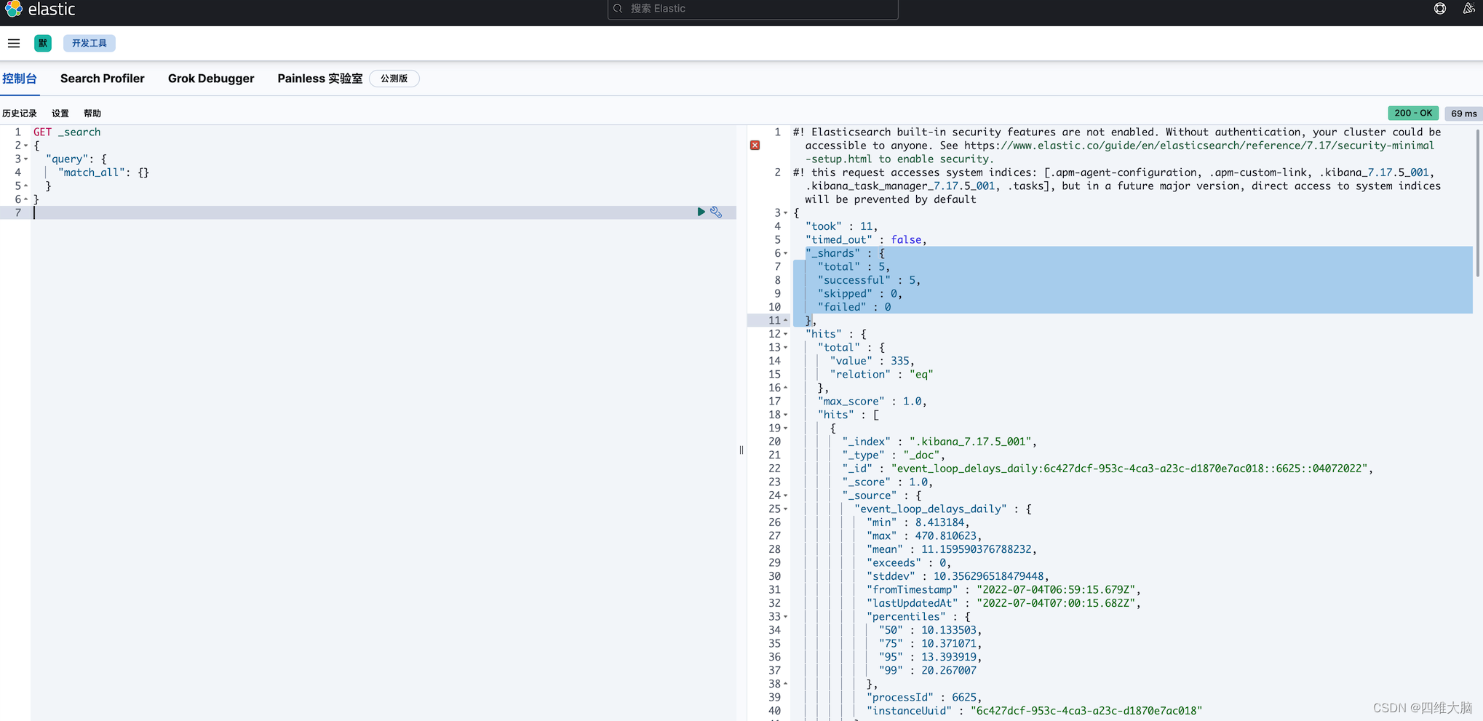Click the "took" : 11 line
Viewport: 1483px width, 721px height.
click(x=841, y=226)
